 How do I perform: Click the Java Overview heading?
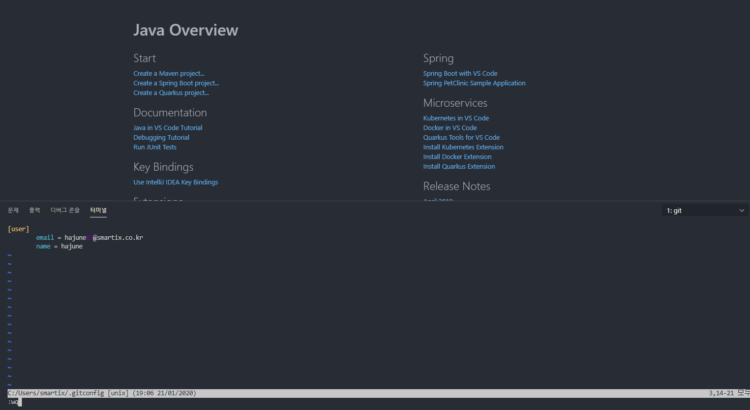[x=186, y=30]
